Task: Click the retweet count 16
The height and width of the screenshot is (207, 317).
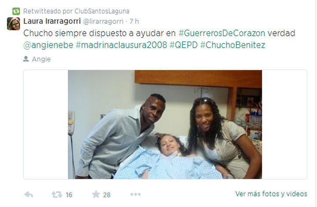Action: 69,195
